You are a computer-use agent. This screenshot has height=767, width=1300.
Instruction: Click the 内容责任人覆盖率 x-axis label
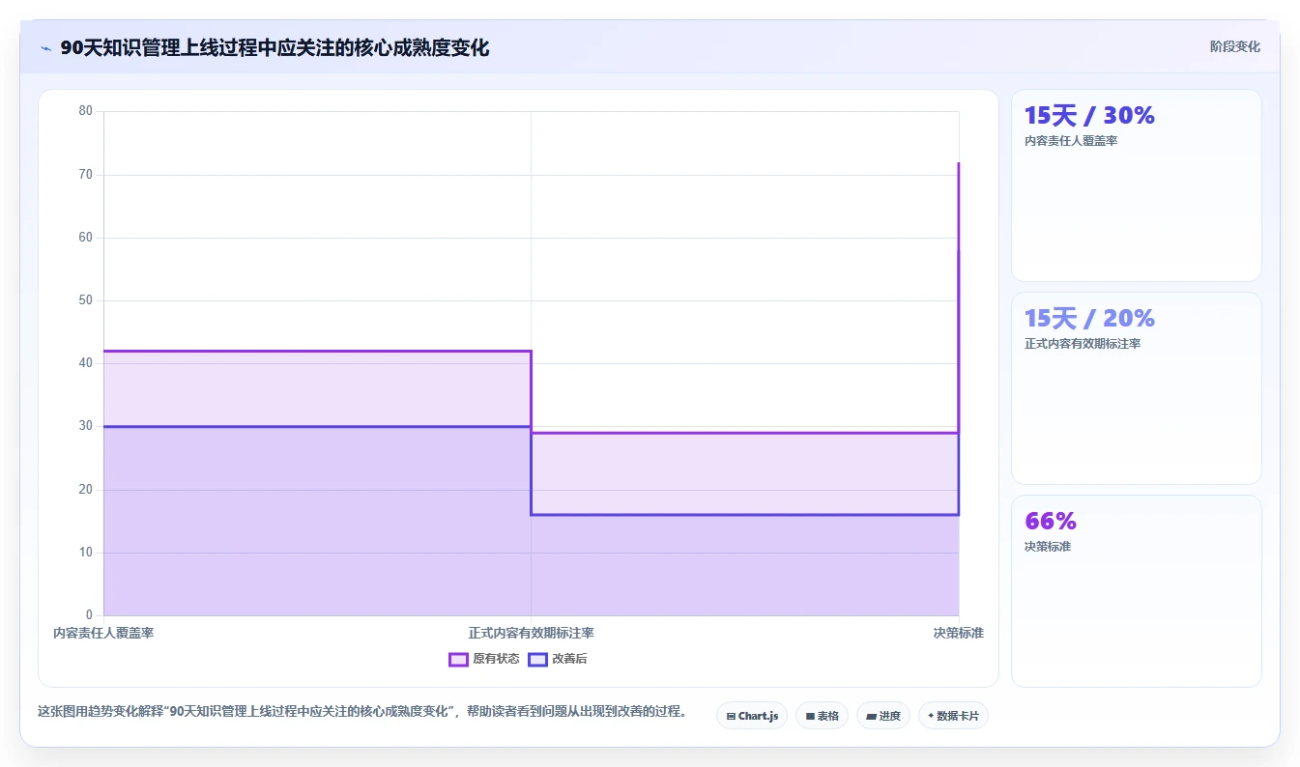click(103, 633)
